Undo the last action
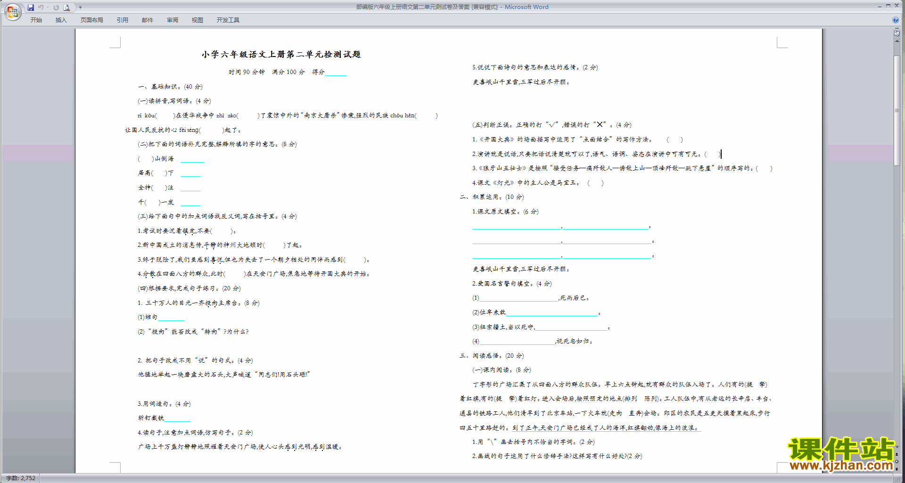This screenshot has width=905, height=483. (41, 7)
